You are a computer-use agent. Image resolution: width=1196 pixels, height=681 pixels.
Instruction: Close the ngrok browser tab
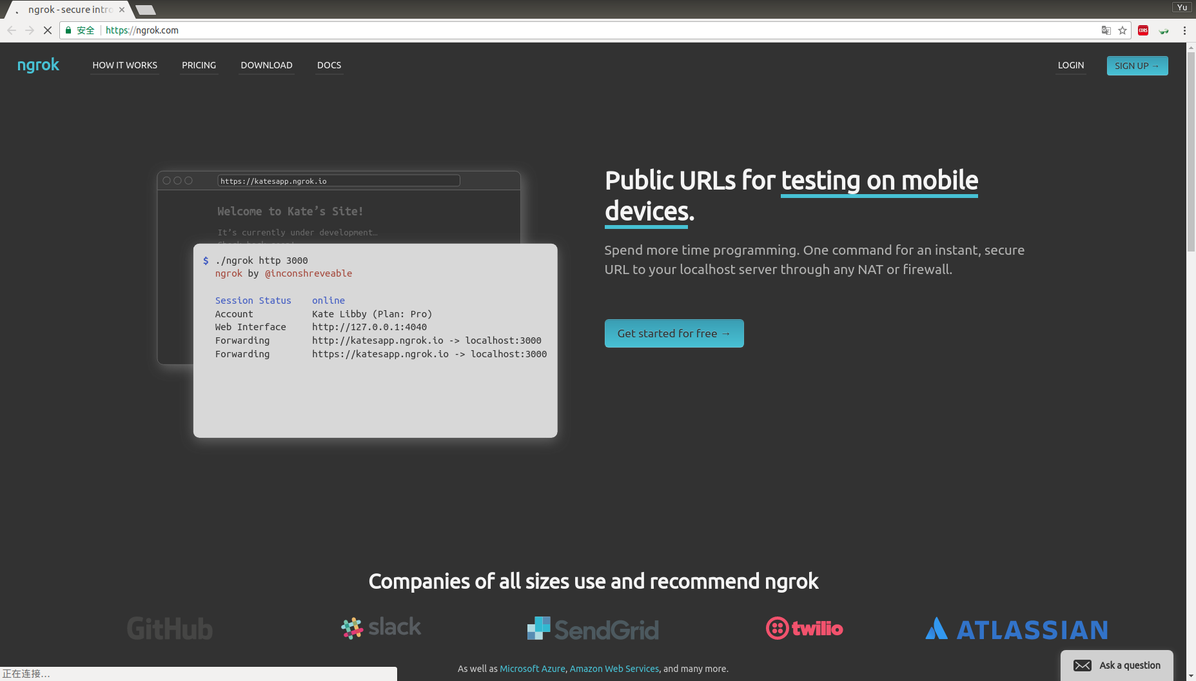(x=122, y=10)
